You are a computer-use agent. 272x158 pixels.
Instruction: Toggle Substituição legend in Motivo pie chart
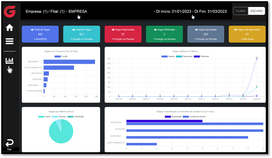pyautogui.click(x=76, y=117)
